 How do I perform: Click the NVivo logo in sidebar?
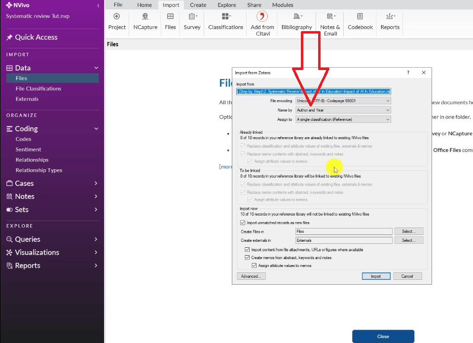click(9, 5)
